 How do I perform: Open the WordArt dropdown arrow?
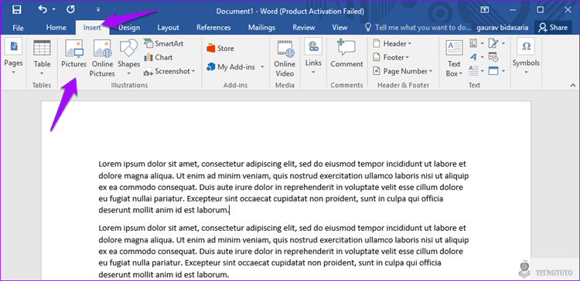click(x=483, y=57)
